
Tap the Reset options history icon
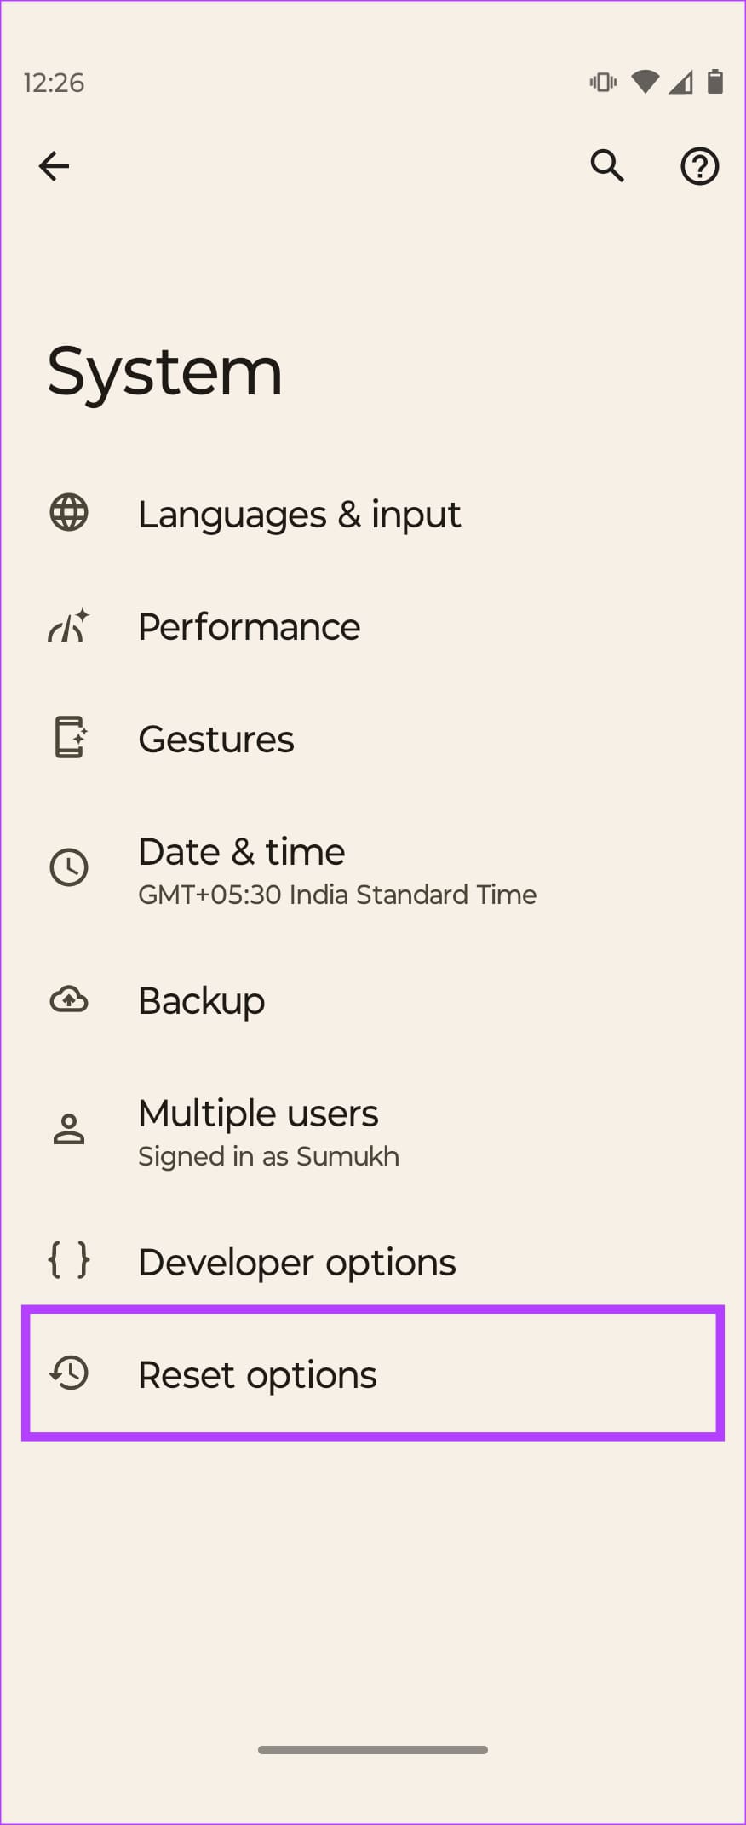tap(69, 1373)
